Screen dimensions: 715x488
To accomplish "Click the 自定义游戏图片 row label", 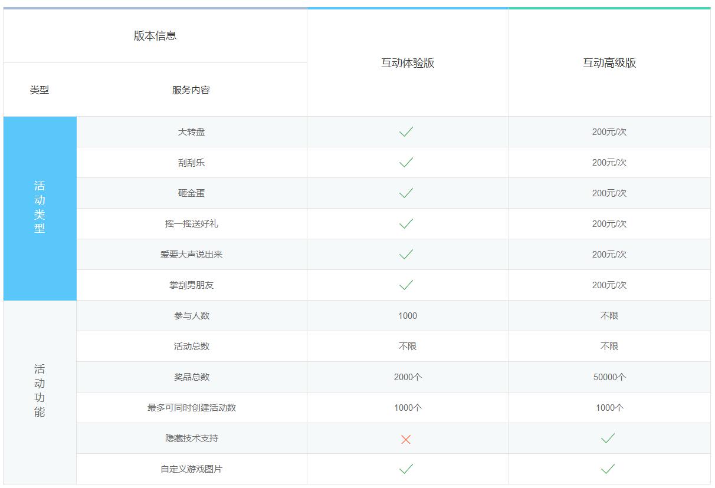I will point(192,469).
